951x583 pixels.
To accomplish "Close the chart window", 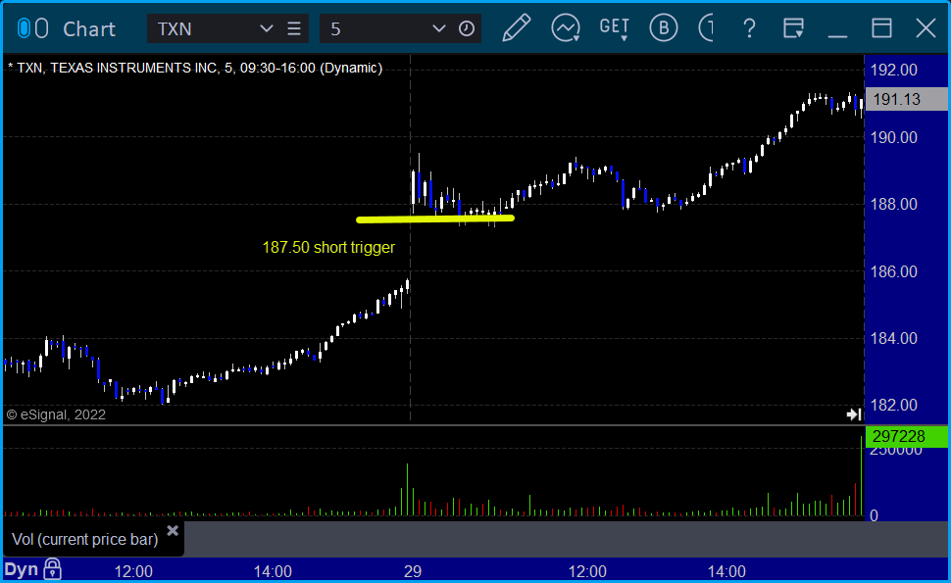I will (x=926, y=27).
